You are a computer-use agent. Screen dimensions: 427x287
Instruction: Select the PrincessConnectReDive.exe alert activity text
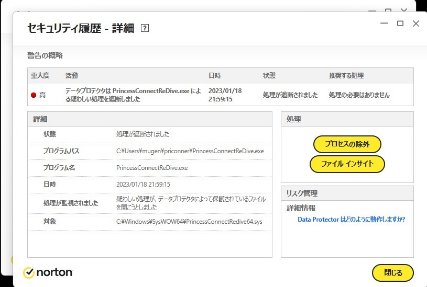(133, 95)
